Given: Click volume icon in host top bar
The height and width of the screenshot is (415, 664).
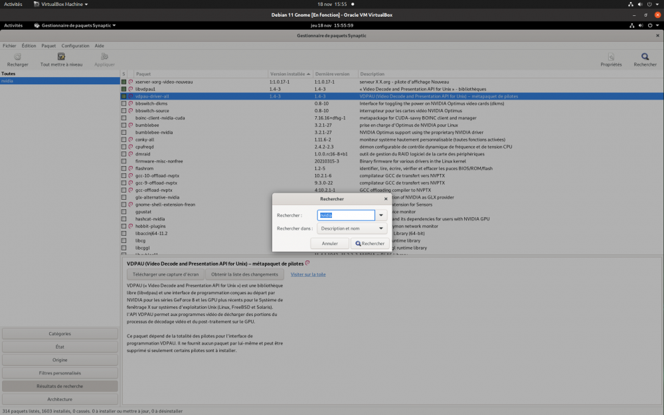Looking at the screenshot, I should 640,4.
